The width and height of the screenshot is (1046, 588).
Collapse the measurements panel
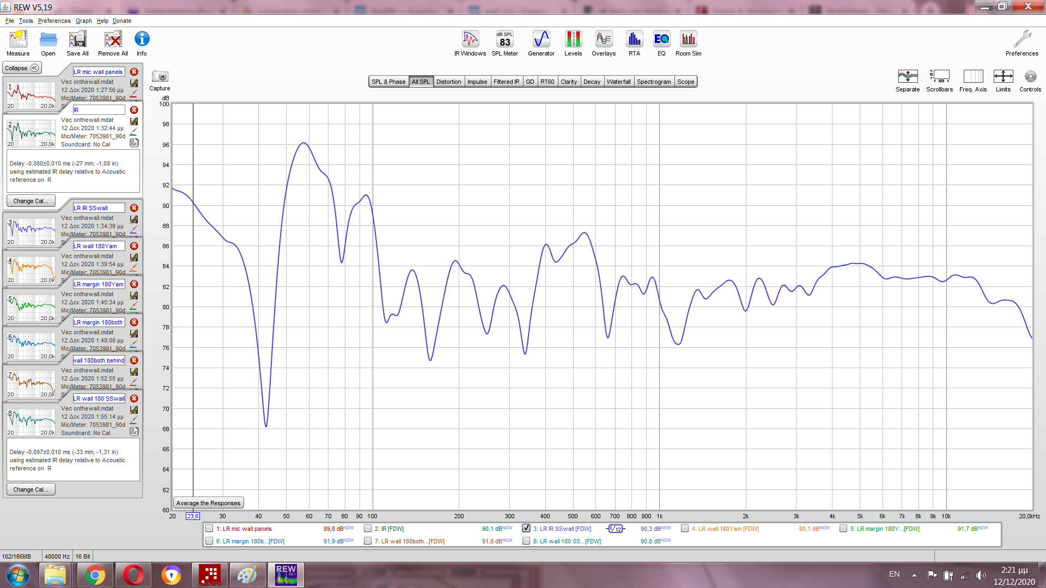[22, 68]
